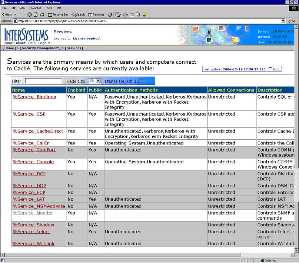Screen dimensions: 299x263
Task: Open the Edit menu in the menu bar
Action: pyautogui.click(x=13, y=8)
